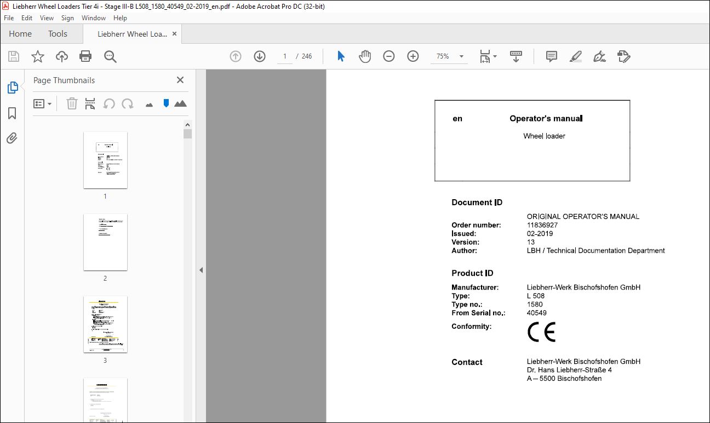Upload file to cloud icon

[62, 56]
